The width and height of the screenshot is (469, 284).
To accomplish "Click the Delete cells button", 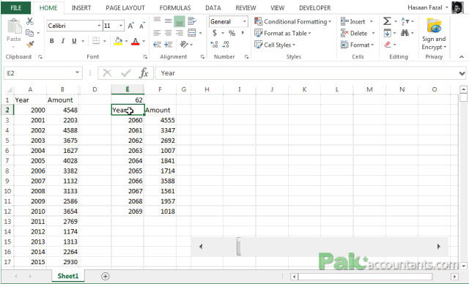I will point(358,33).
